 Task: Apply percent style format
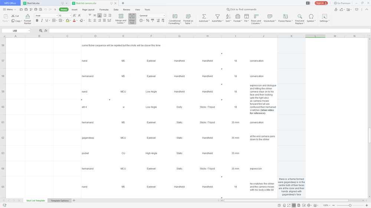click(x=148, y=20)
